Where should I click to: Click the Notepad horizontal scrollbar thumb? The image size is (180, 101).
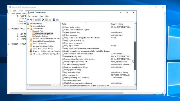67,93
